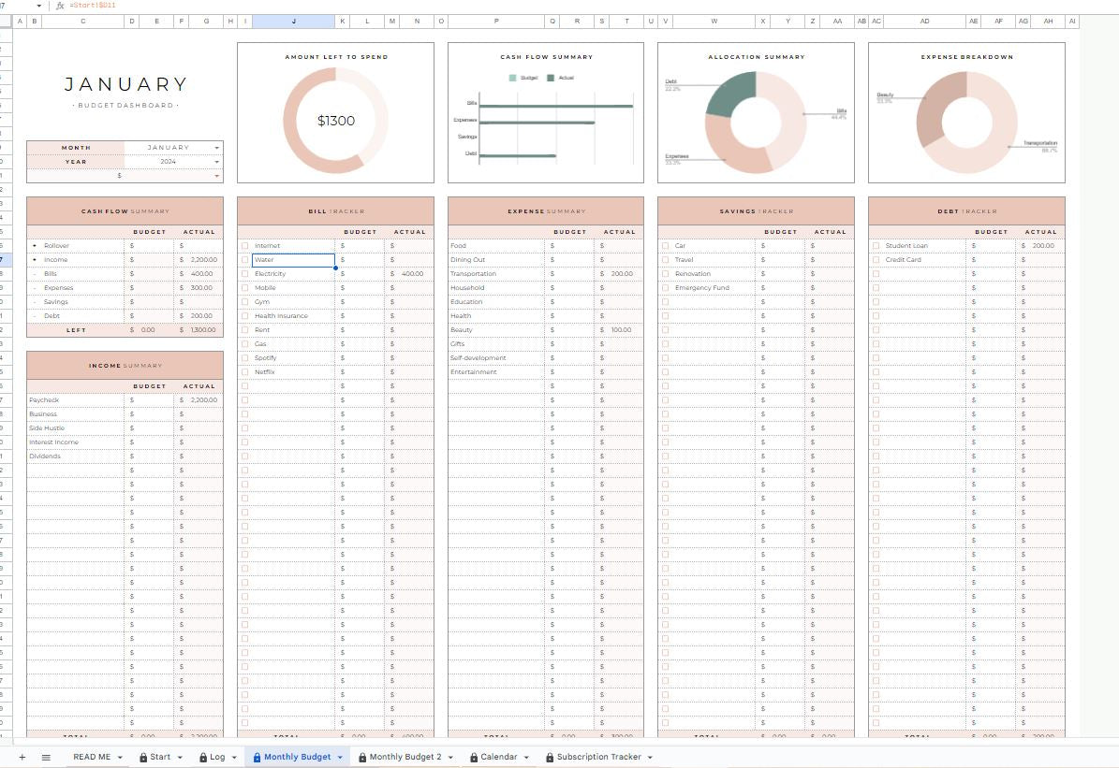Select column W header
This screenshot has width=1119, height=768.
coord(714,22)
